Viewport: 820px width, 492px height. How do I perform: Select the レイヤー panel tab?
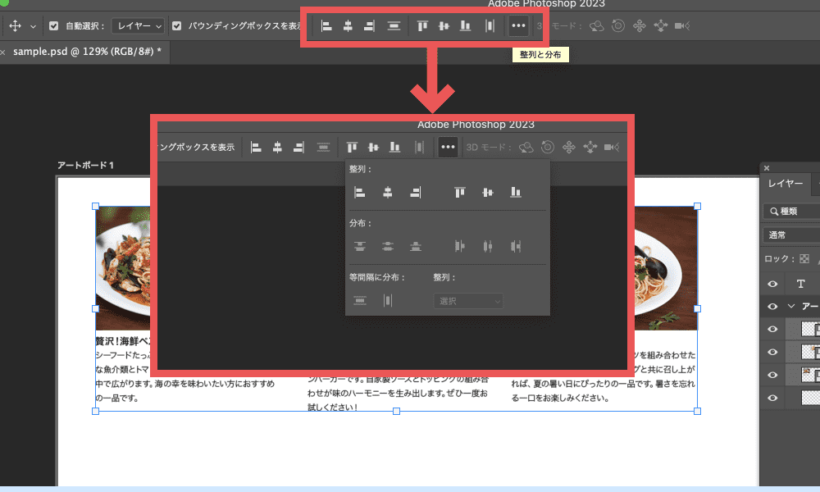pos(785,184)
